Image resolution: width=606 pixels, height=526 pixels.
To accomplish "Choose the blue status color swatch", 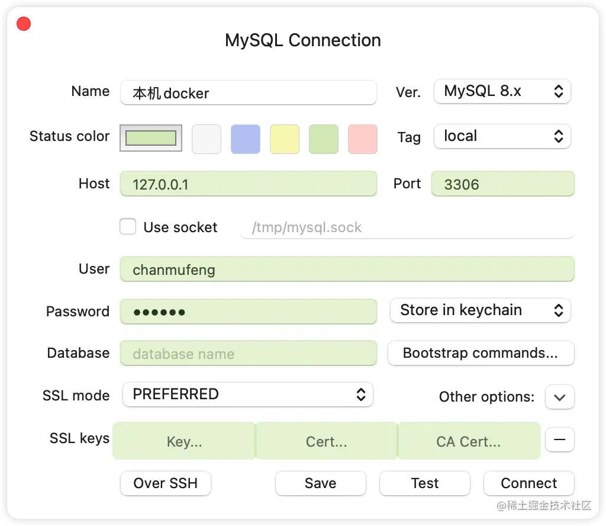I will pyautogui.click(x=246, y=139).
